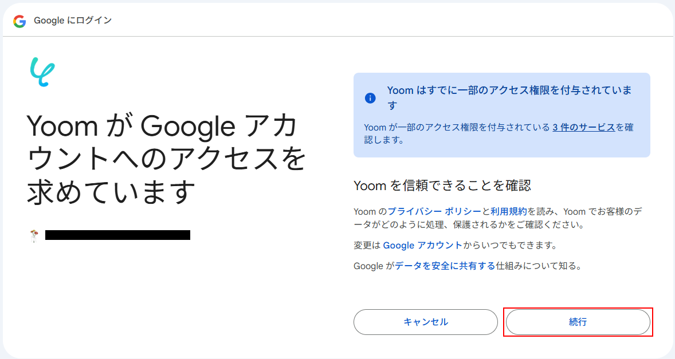Viewport: 675px width, 359px height.
Task: Open the 3 件のサービス link
Action: (x=583, y=127)
